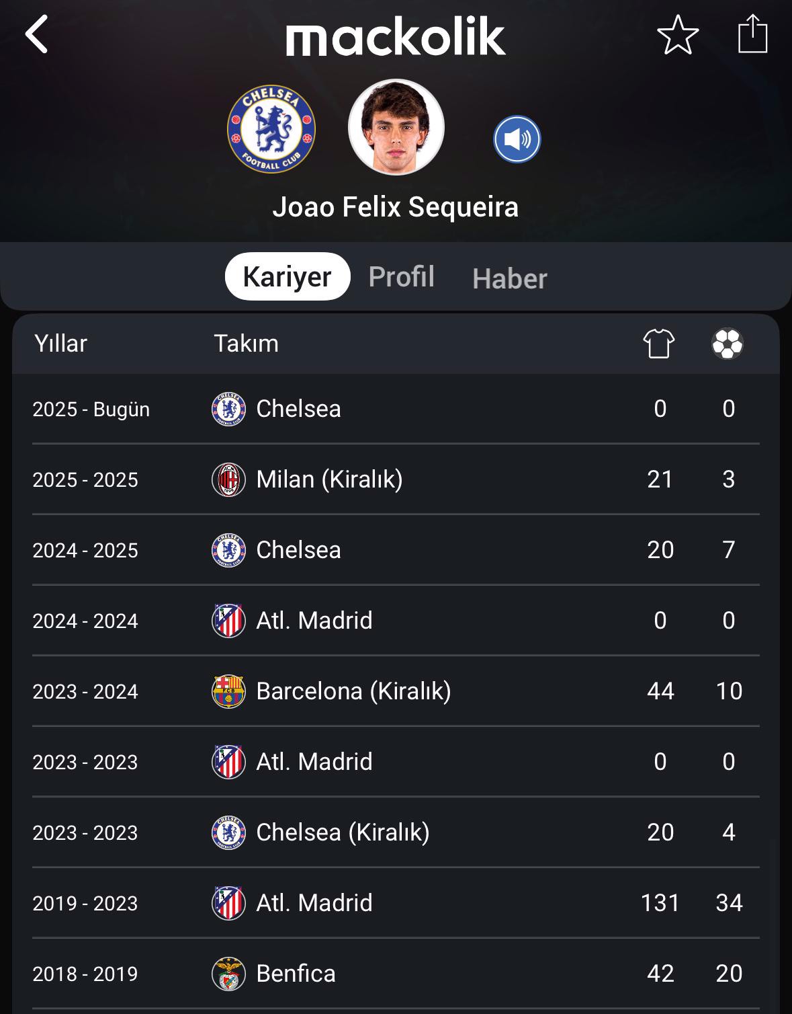The width and height of the screenshot is (792, 1014).
Task: Tap the Barcelona crest icon
Action: click(x=228, y=691)
